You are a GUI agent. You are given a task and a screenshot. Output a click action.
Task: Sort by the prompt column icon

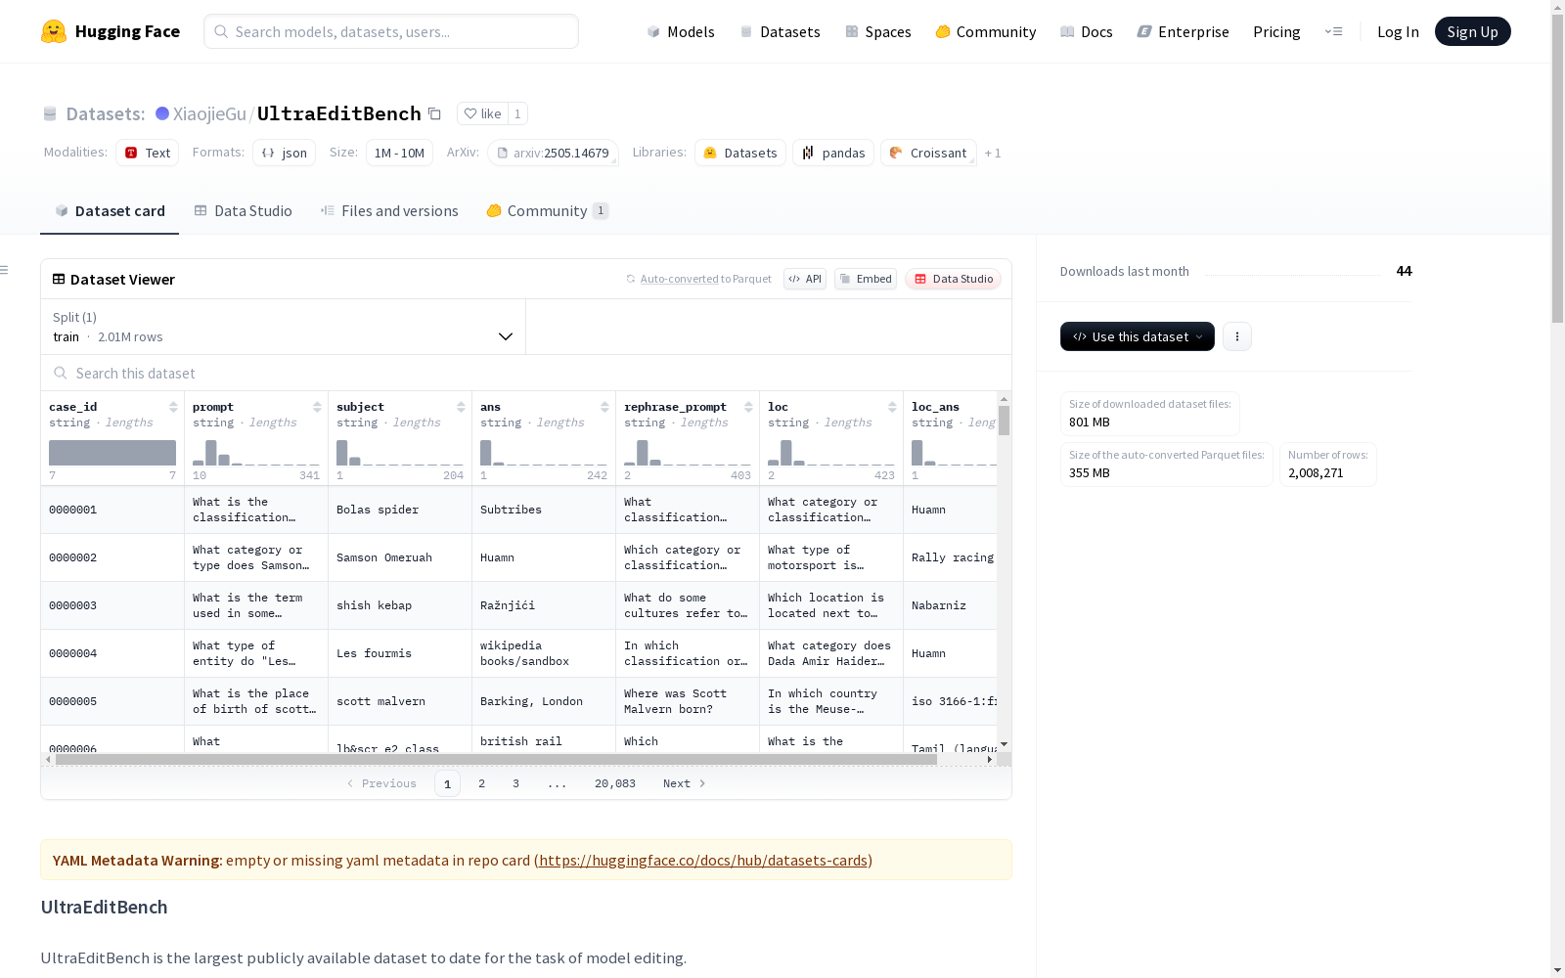317,407
